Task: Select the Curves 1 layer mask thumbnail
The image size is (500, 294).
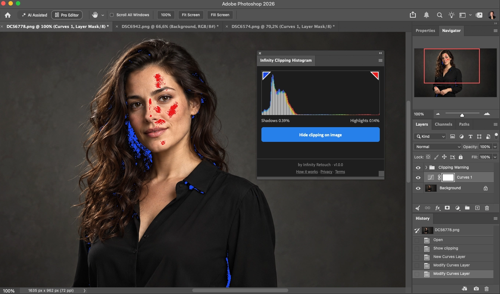Action: click(x=448, y=178)
